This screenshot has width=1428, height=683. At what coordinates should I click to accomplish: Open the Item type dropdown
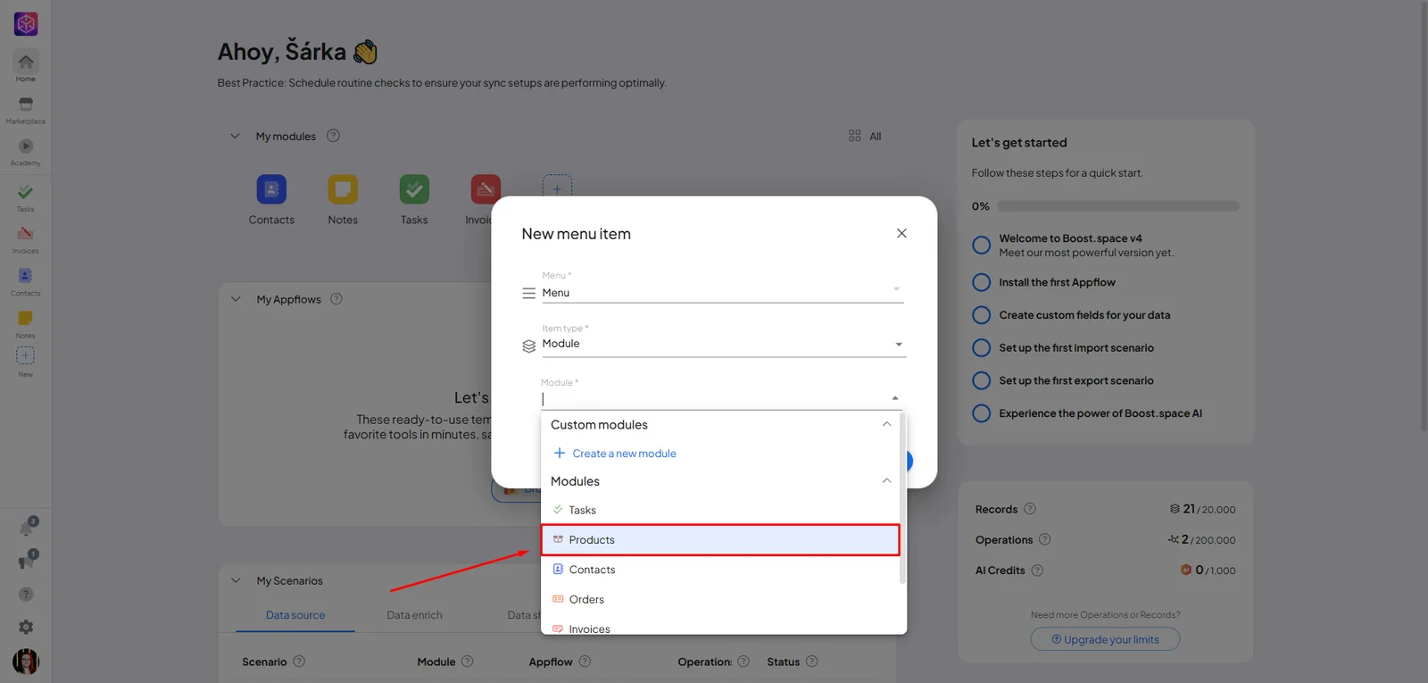[x=723, y=344]
